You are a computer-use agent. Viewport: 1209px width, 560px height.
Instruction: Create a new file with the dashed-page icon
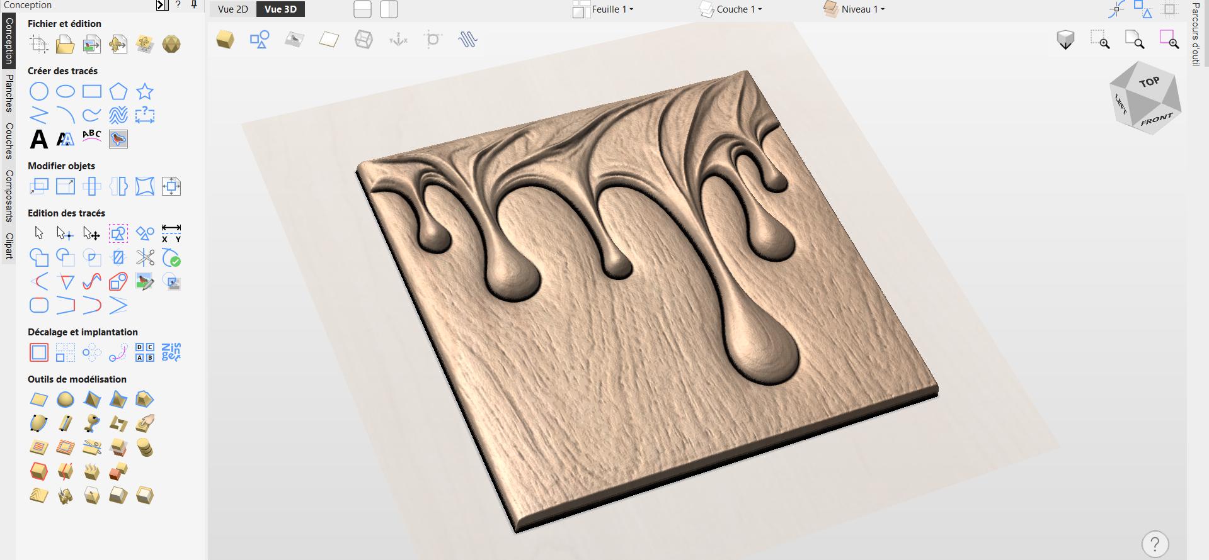(x=39, y=44)
